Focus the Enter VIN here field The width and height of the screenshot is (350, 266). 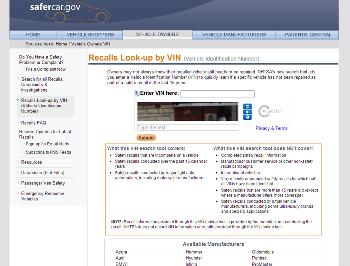[217, 94]
